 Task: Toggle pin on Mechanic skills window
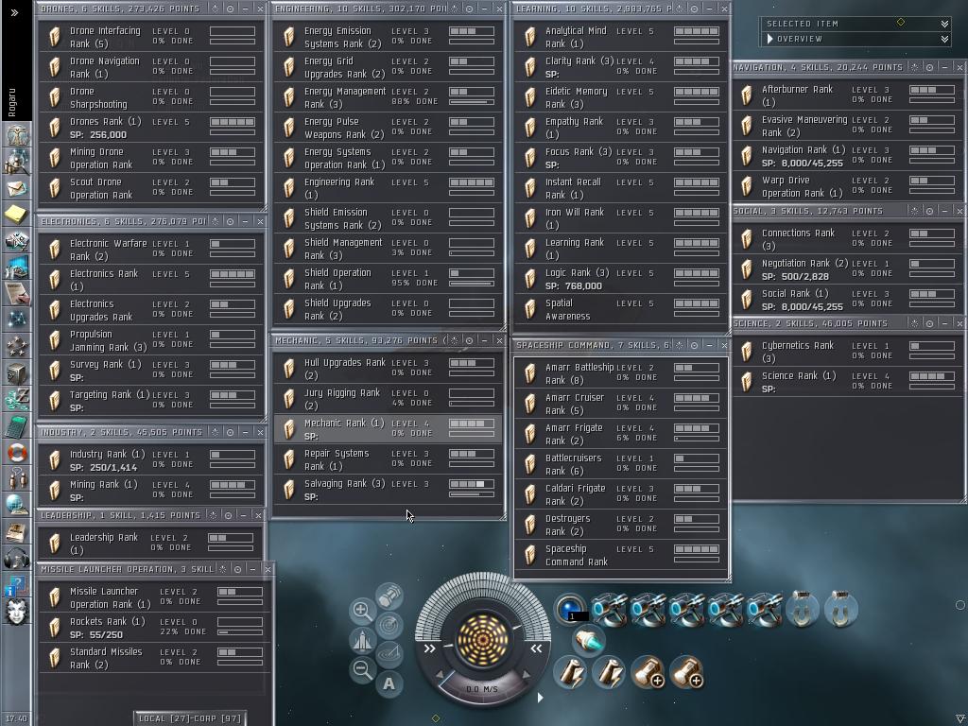[x=454, y=340]
